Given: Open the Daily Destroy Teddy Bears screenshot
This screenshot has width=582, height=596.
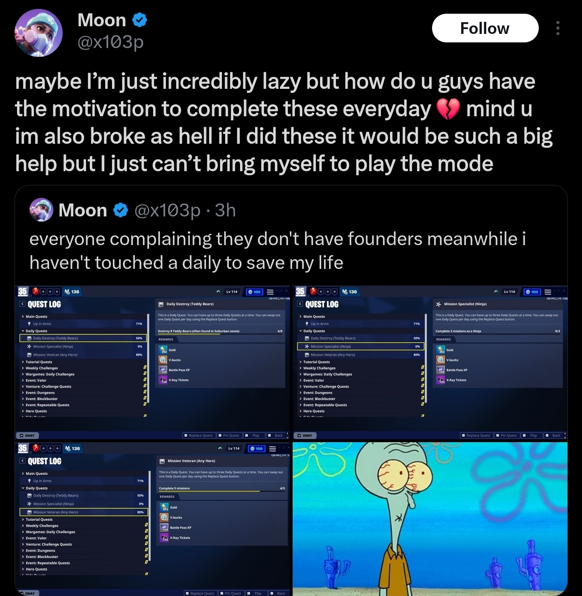Looking at the screenshot, I should point(152,363).
